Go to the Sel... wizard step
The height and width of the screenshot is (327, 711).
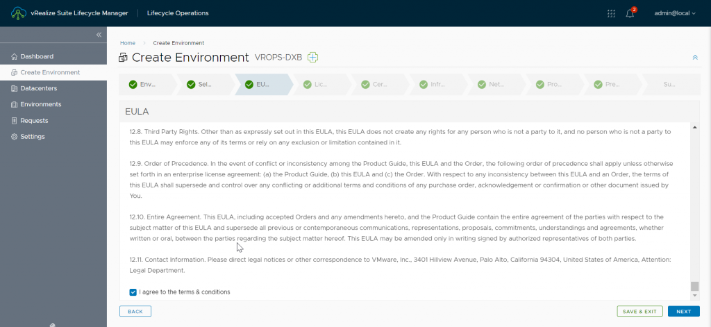click(x=205, y=85)
